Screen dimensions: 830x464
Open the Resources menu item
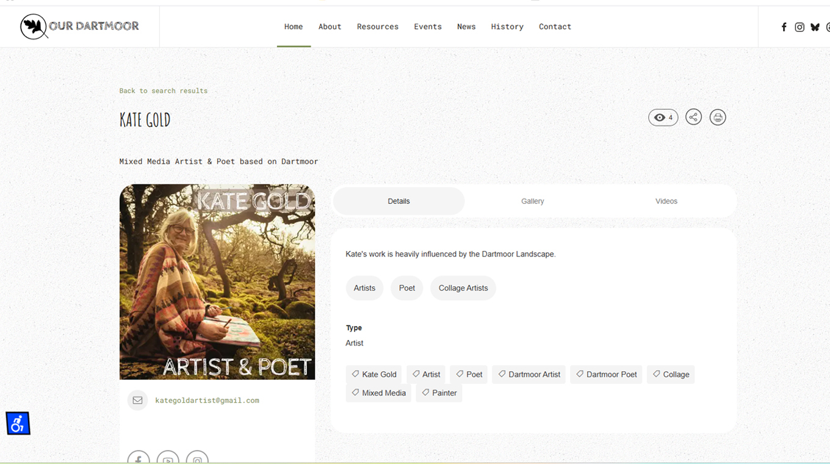377,27
